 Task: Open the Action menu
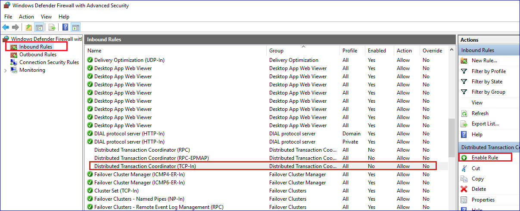click(26, 17)
